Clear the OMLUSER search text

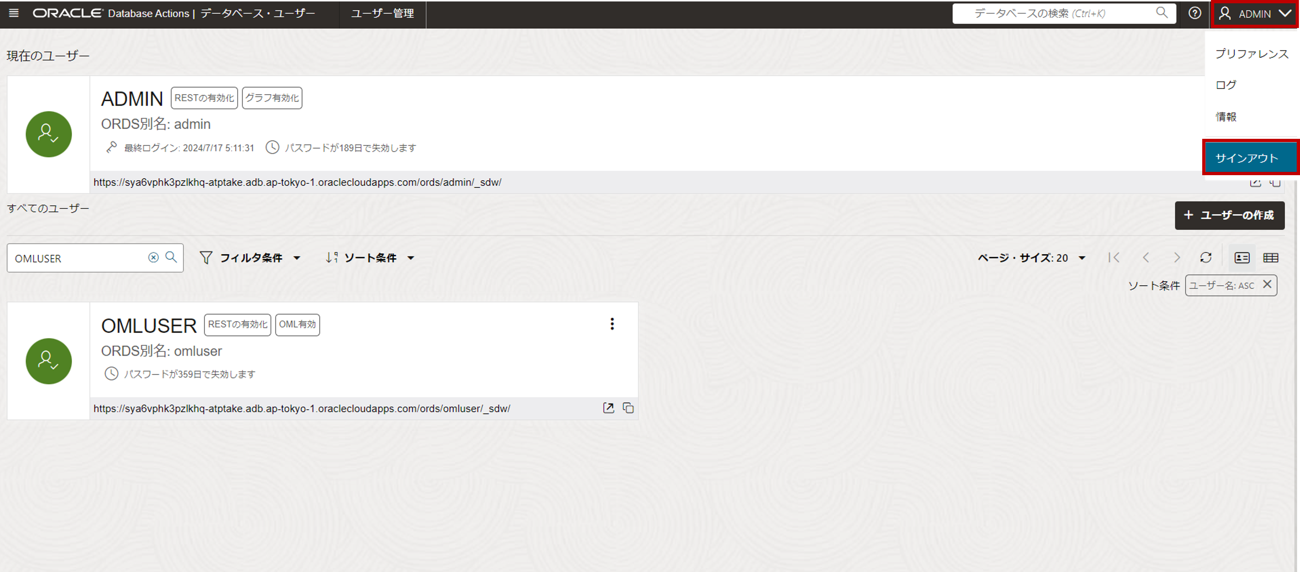[153, 258]
